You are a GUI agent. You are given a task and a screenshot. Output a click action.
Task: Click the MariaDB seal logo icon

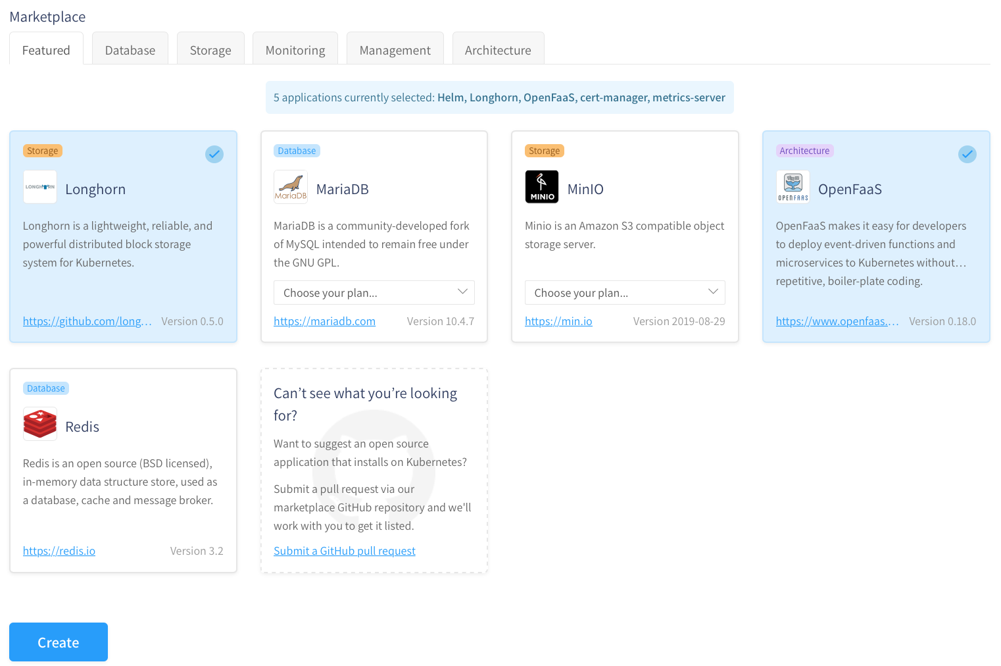tap(291, 188)
